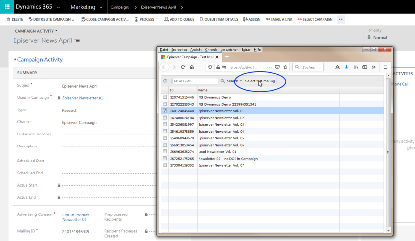Go to the Firefox home page
Viewport: 415px width, 241px height.
192,67
